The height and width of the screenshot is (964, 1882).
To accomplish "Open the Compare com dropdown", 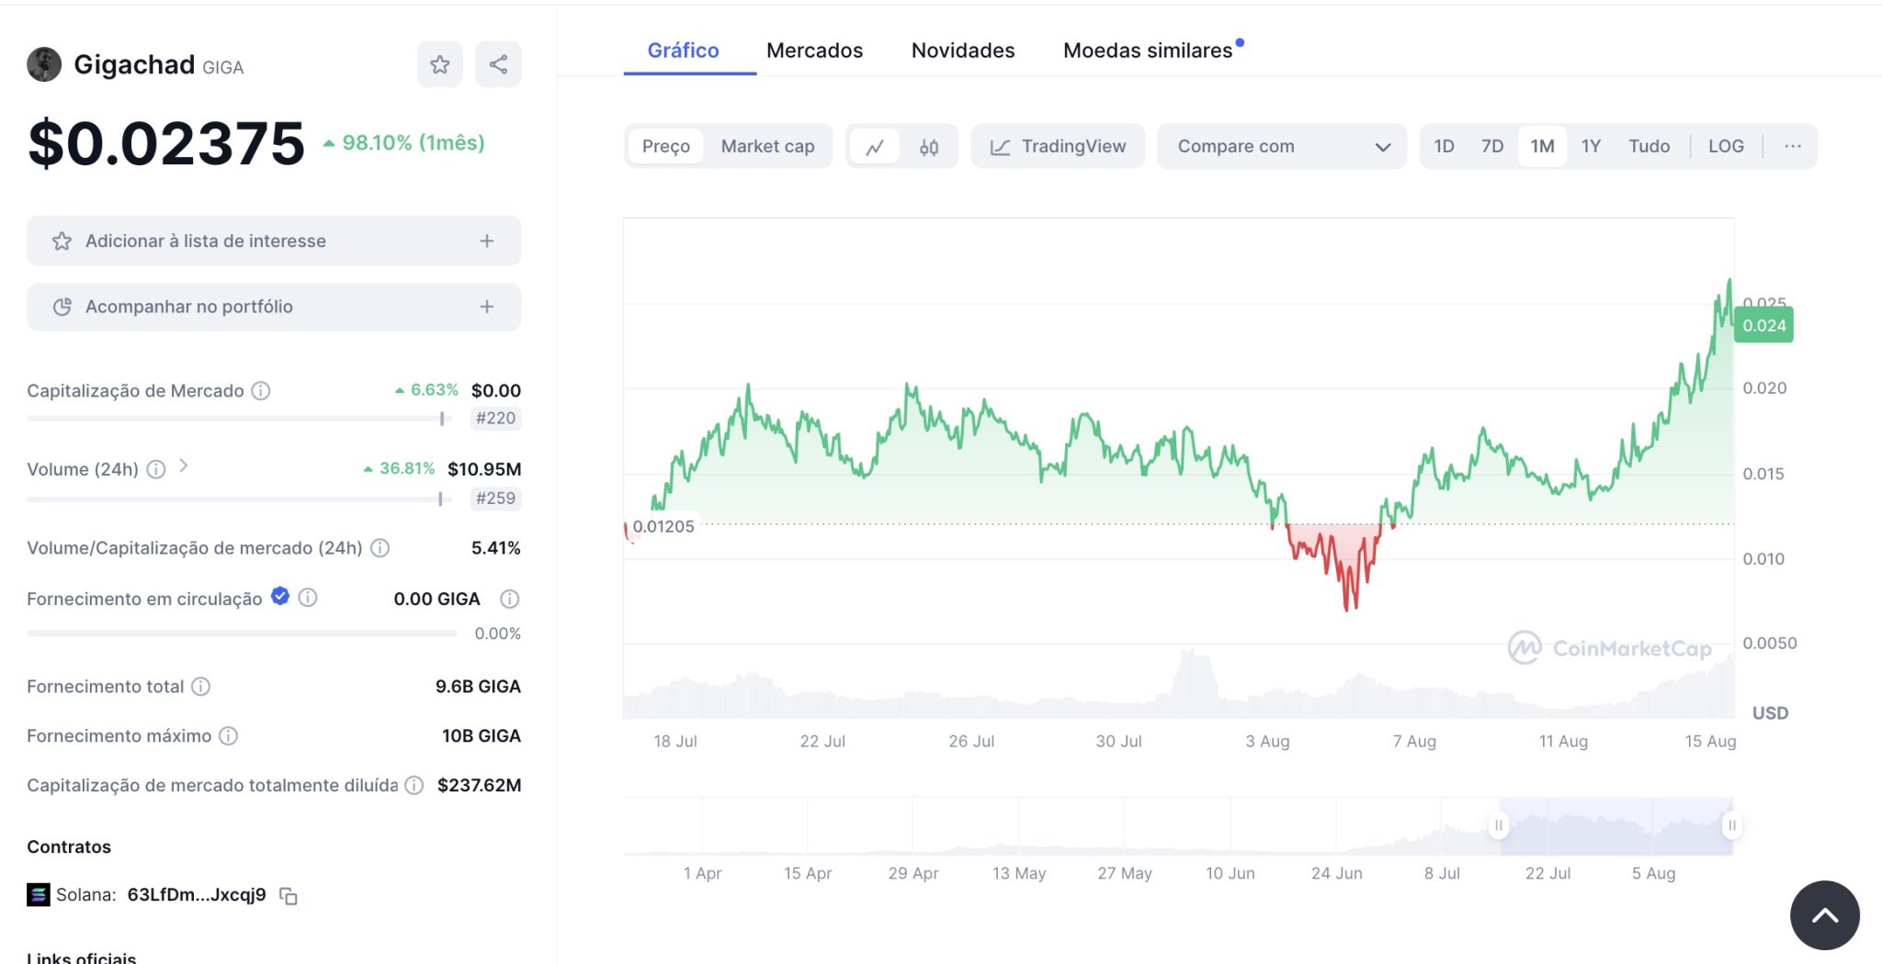I will (1281, 145).
